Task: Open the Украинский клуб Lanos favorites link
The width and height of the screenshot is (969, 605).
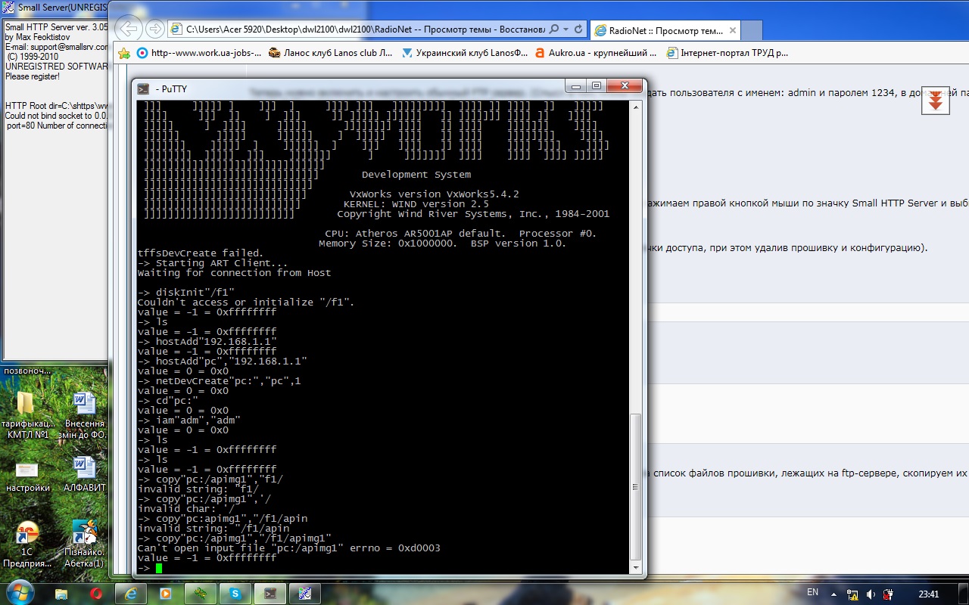Action: tap(465, 53)
